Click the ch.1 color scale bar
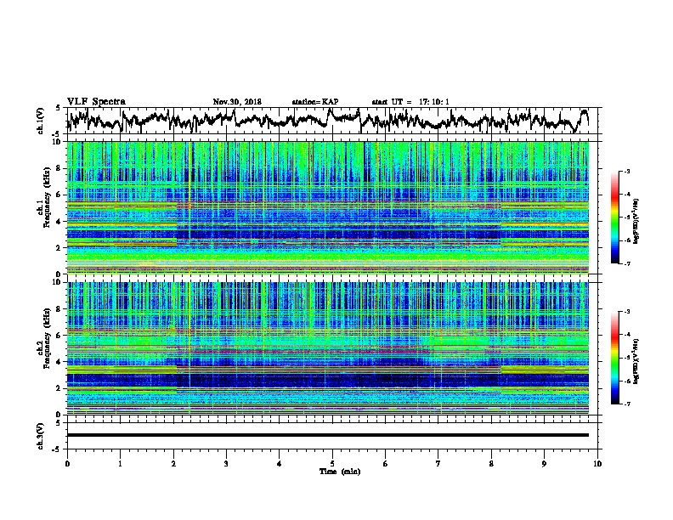The width and height of the screenshot is (673, 520). click(615, 218)
